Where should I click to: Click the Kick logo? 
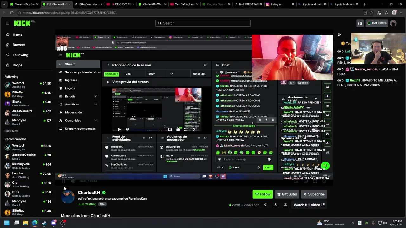click(x=24, y=23)
